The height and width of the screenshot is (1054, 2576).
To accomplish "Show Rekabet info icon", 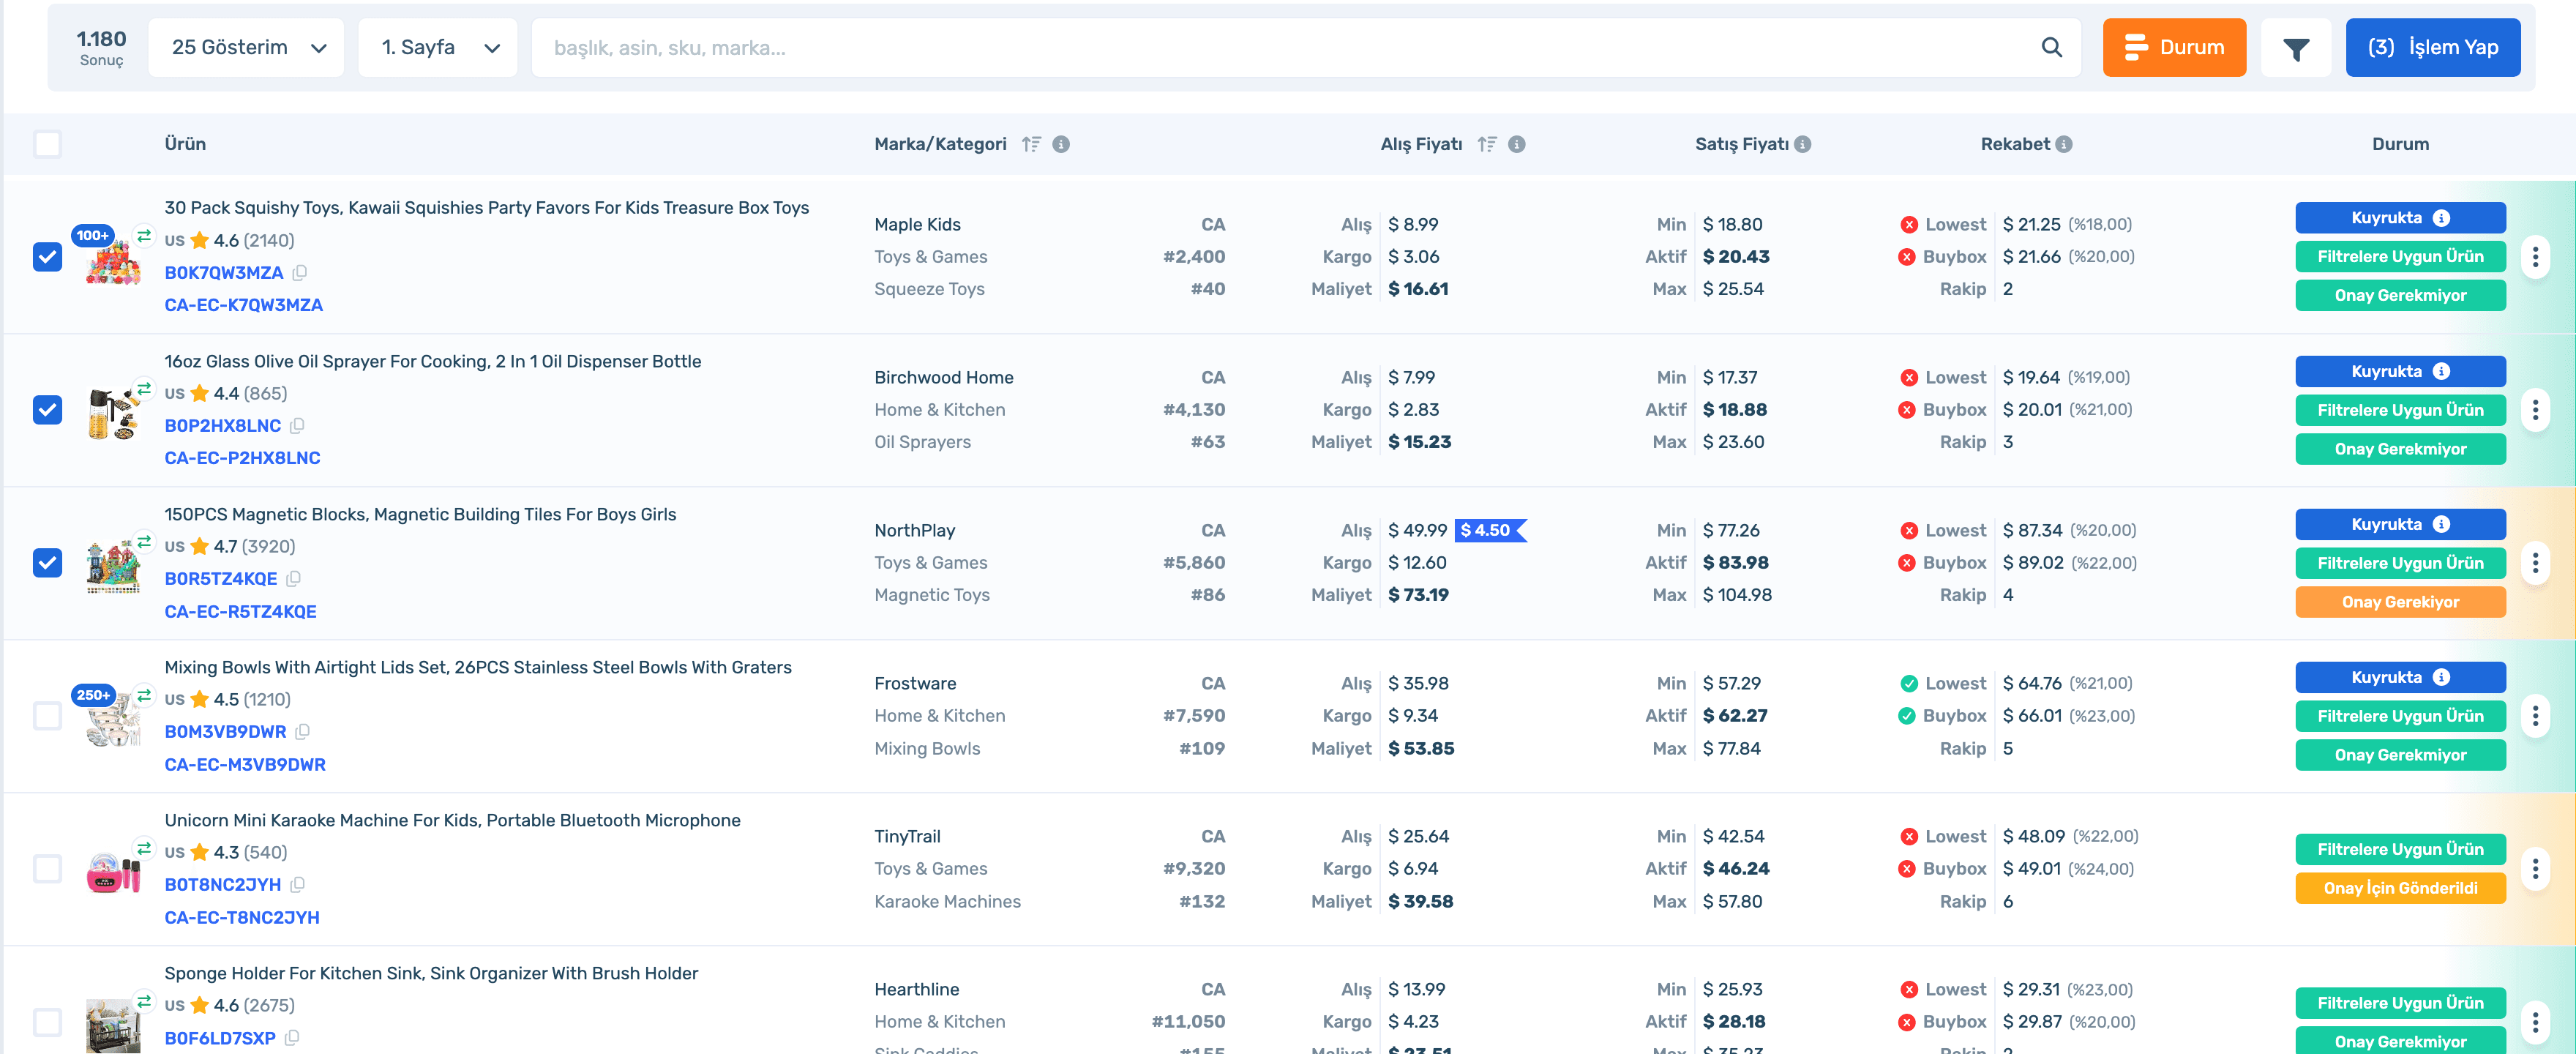I will [2064, 144].
